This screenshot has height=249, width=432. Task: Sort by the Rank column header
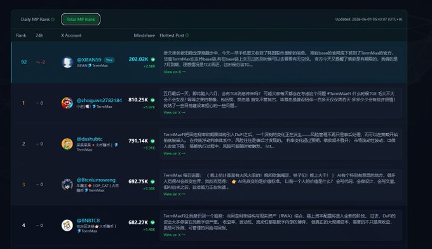coord(21,35)
